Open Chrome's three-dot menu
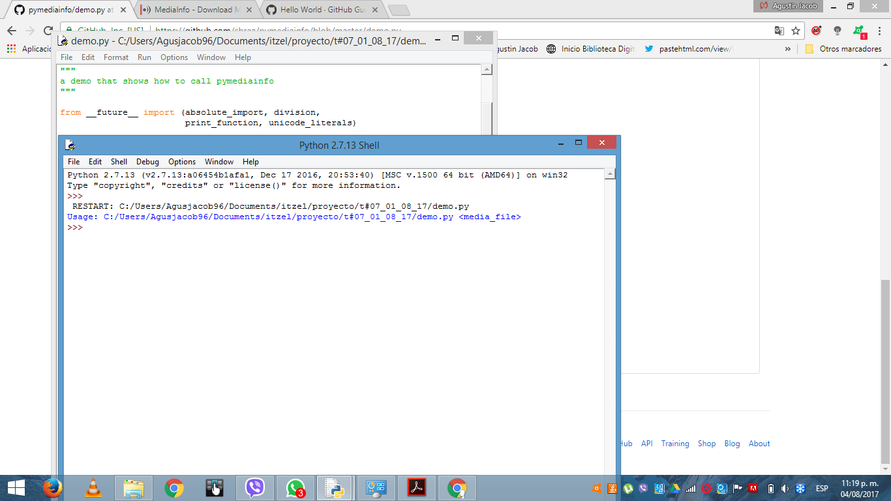Viewport: 891px width, 501px height. pos(879,31)
